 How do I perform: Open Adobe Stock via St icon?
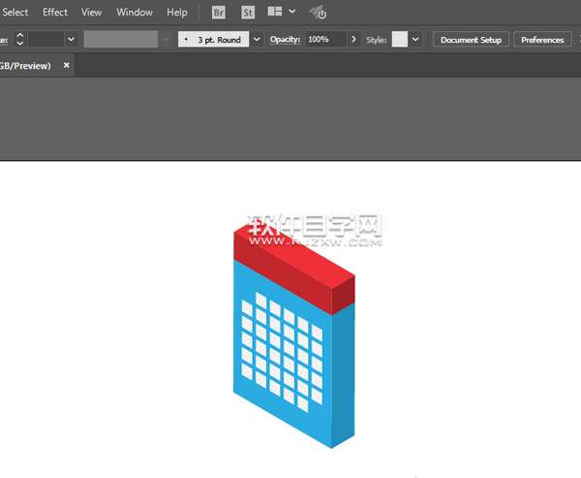248,13
